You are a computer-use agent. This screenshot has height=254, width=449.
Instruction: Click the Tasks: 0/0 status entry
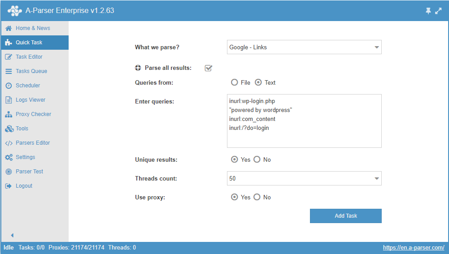click(x=31, y=248)
